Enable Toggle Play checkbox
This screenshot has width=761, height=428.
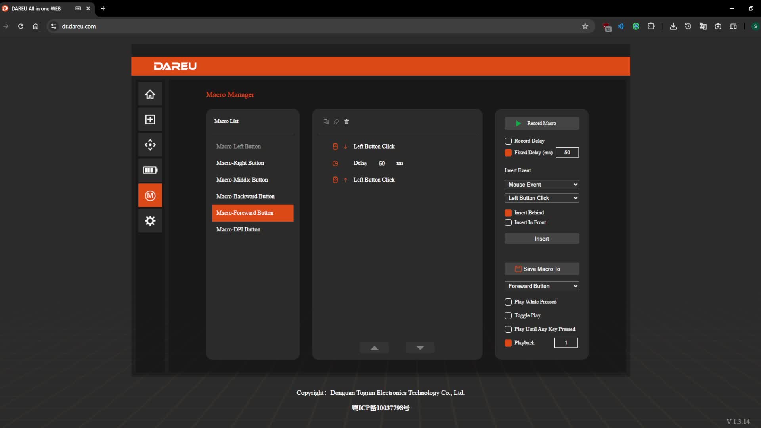pyautogui.click(x=508, y=315)
